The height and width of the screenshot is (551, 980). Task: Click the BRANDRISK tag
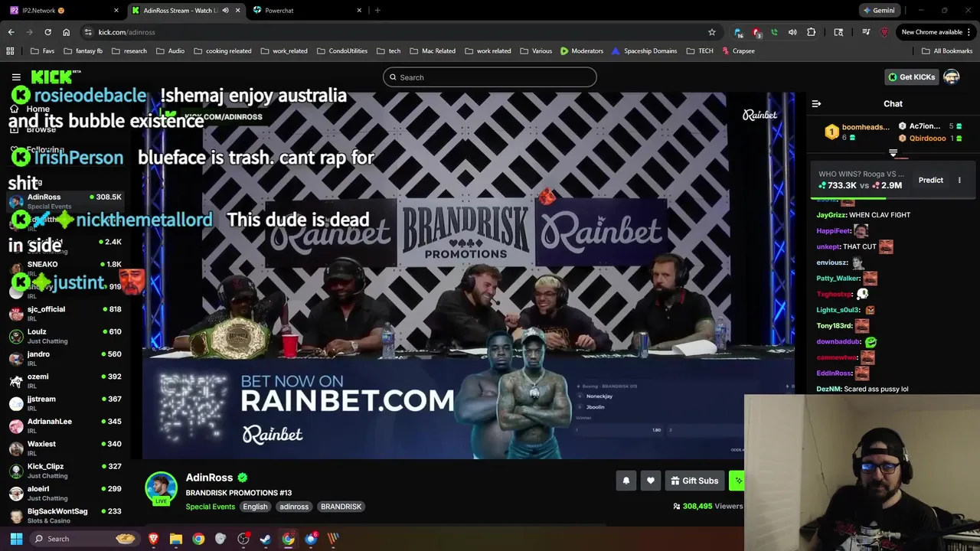[341, 507]
